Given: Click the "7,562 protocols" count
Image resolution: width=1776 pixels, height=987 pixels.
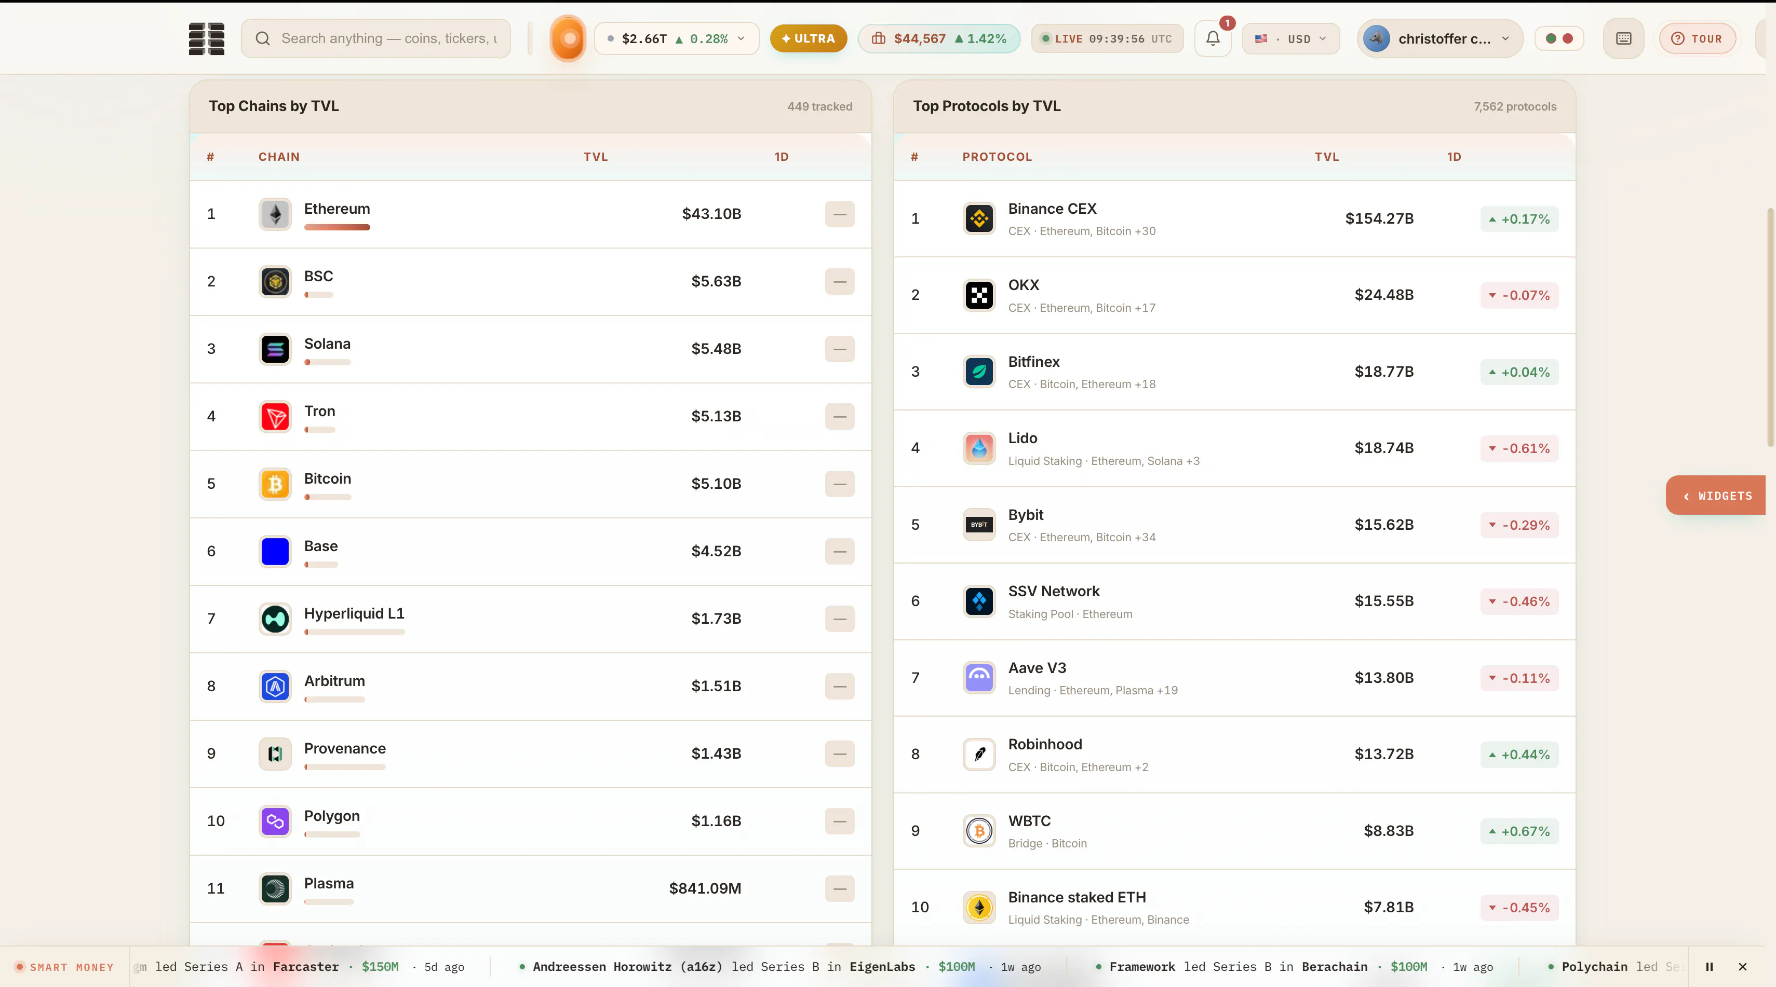Looking at the screenshot, I should click(1515, 107).
